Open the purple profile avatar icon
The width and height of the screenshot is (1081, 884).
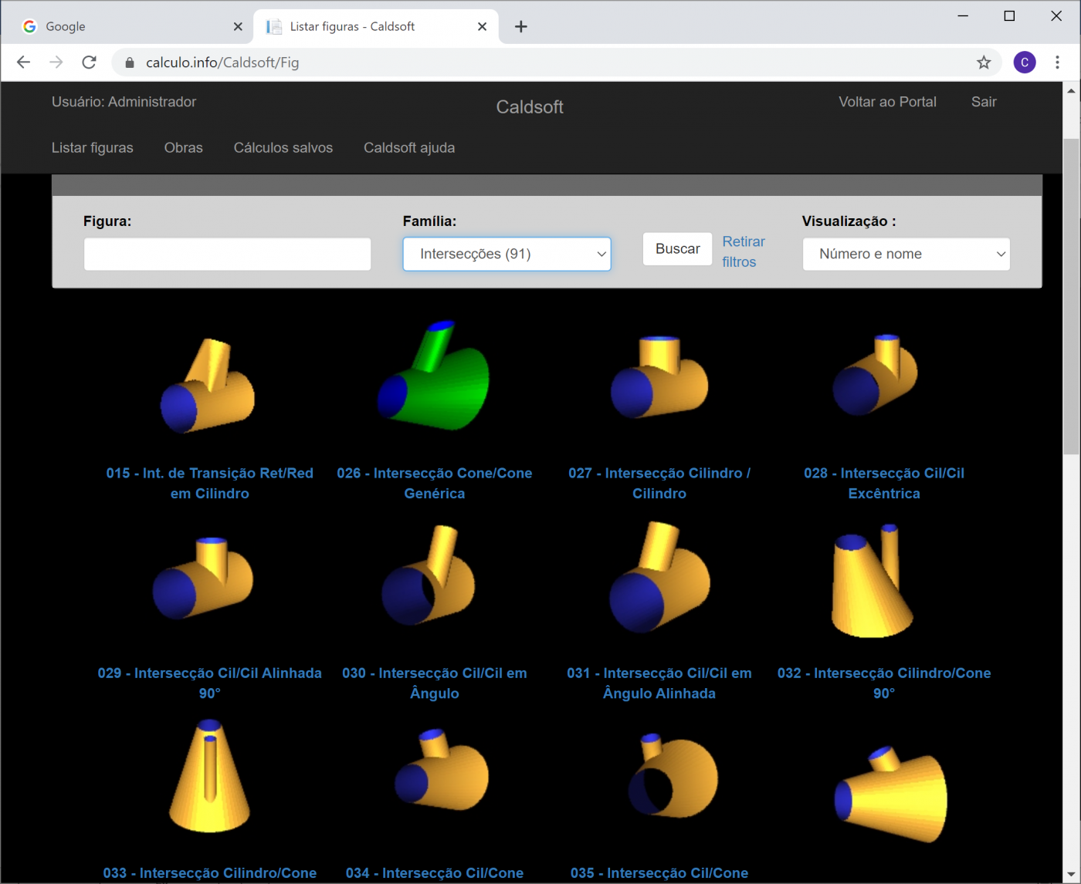tap(1024, 62)
